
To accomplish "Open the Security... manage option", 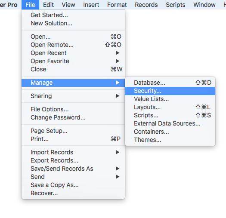I will pyautogui.click(x=170, y=91).
